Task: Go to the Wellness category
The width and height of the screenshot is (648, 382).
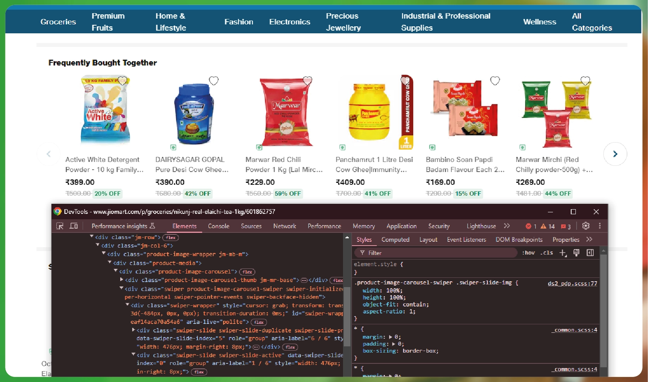Action: pos(539,22)
